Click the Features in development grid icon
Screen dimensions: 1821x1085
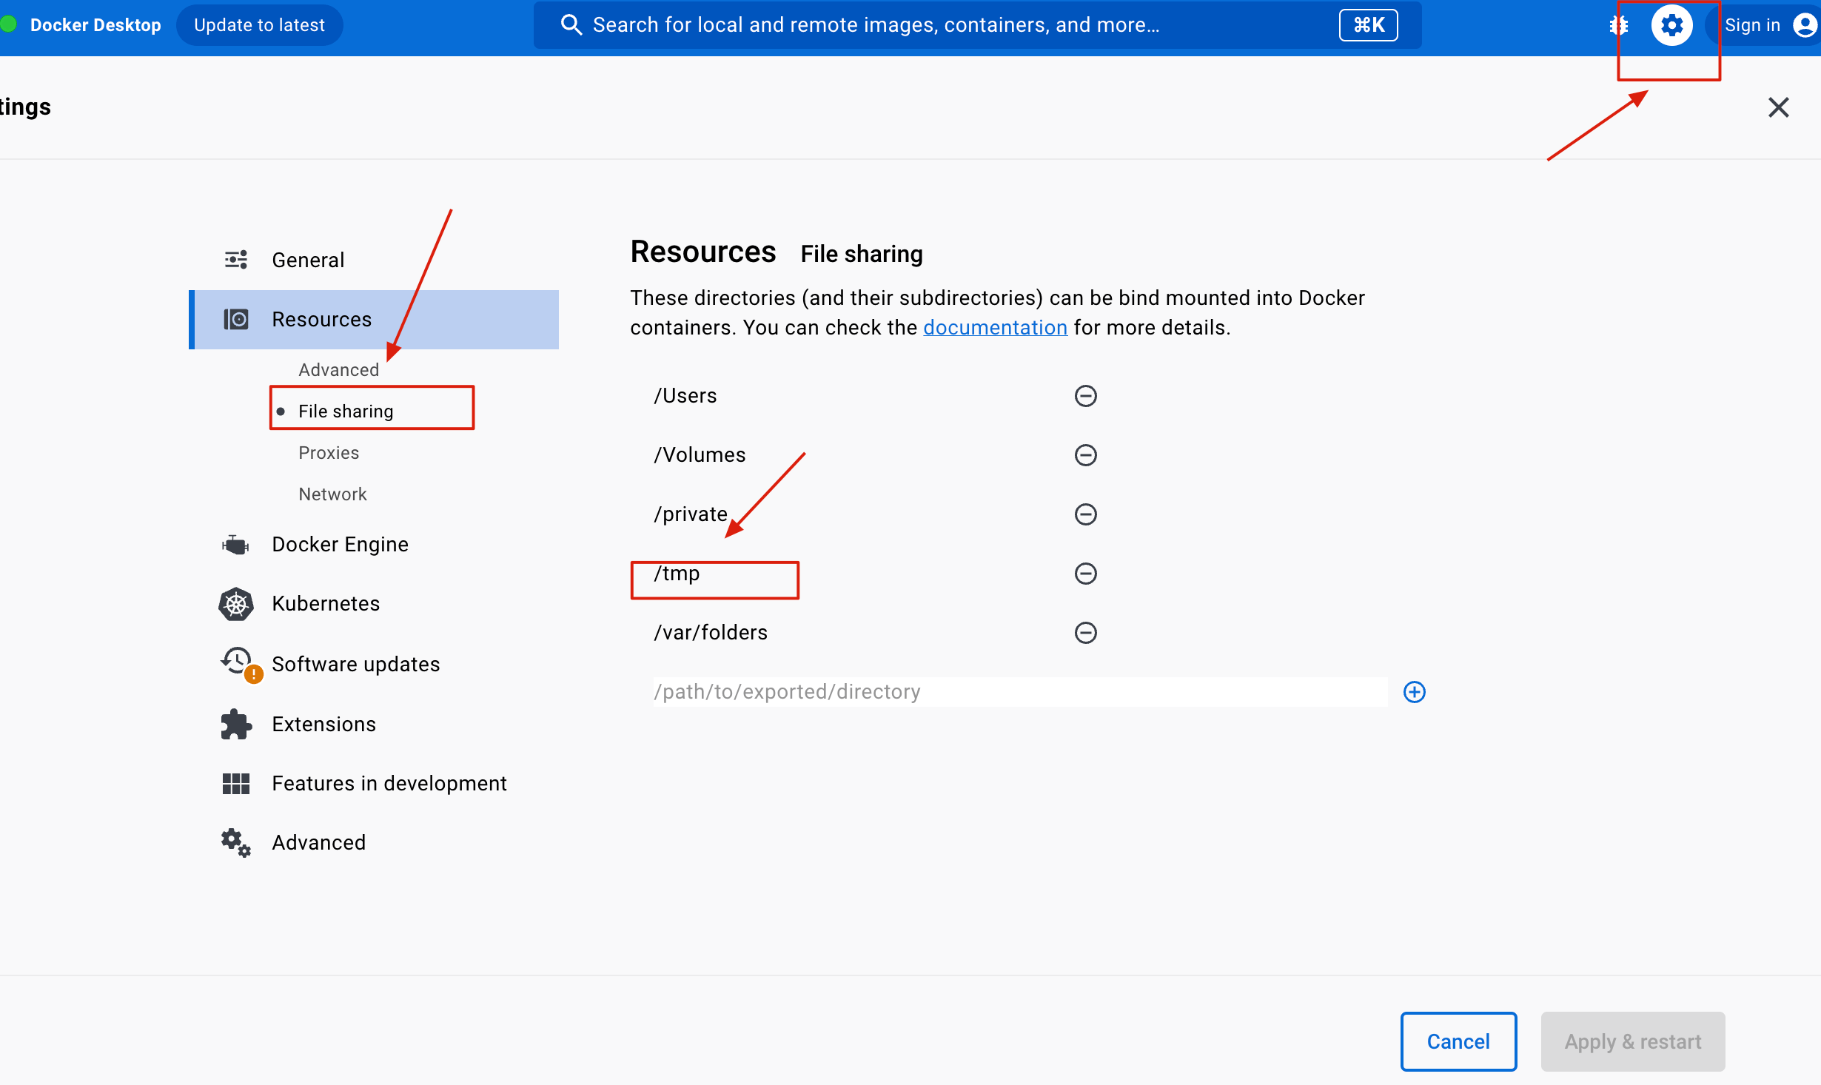pos(236,783)
